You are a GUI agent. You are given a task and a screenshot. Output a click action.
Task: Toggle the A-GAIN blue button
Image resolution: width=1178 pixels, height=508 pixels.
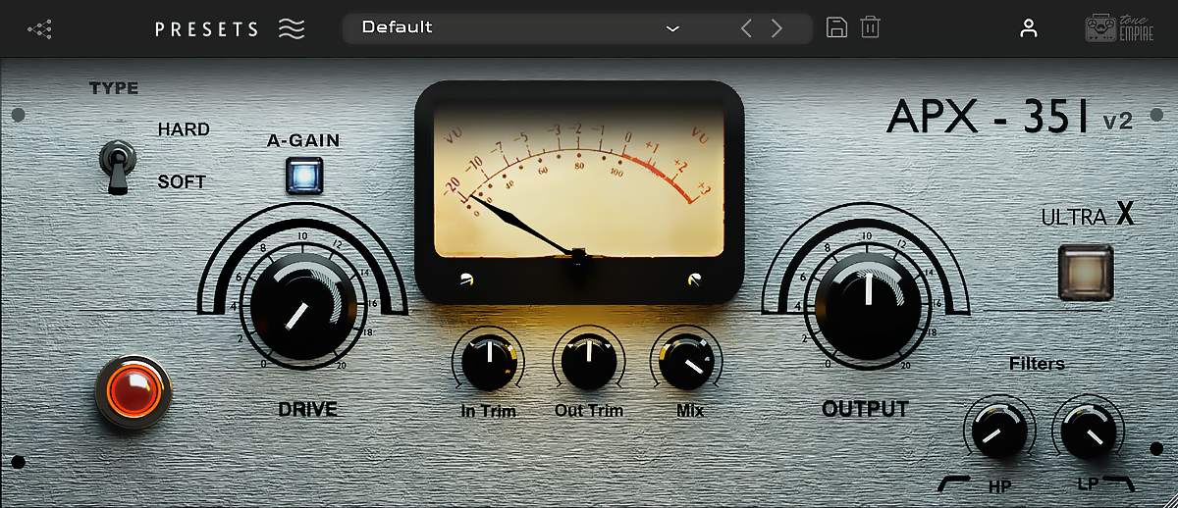click(303, 175)
